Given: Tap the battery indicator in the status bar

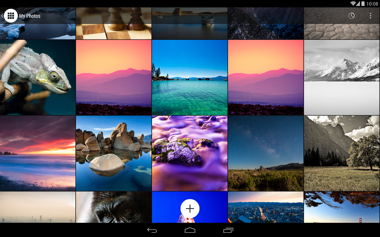Looking at the screenshot, I should click(x=363, y=4).
